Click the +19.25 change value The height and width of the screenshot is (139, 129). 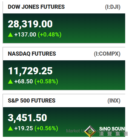click(24, 128)
